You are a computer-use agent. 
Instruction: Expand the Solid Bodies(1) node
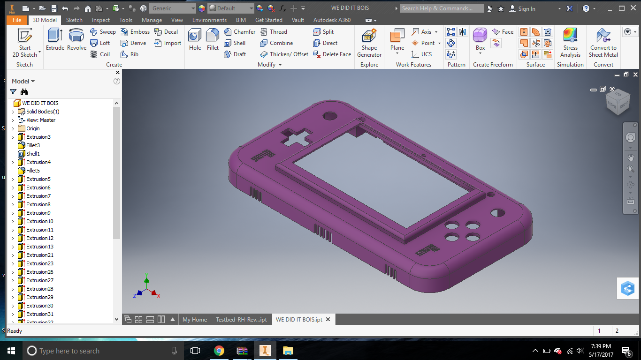click(x=13, y=112)
